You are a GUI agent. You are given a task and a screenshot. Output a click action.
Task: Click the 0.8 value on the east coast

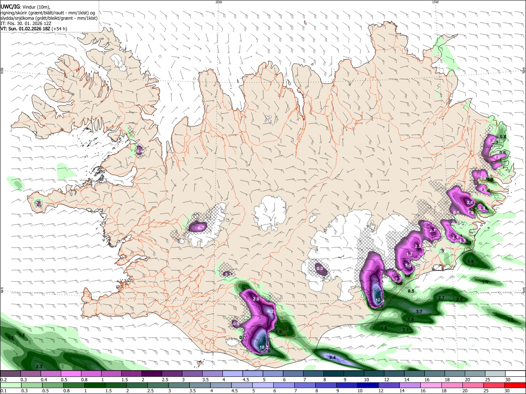pos(503,137)
